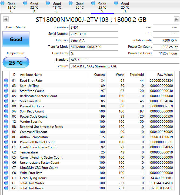Click the Rotation Rate 7200 RPM field
The width and height of the screenshot is (180, 195).
[166, 40]
